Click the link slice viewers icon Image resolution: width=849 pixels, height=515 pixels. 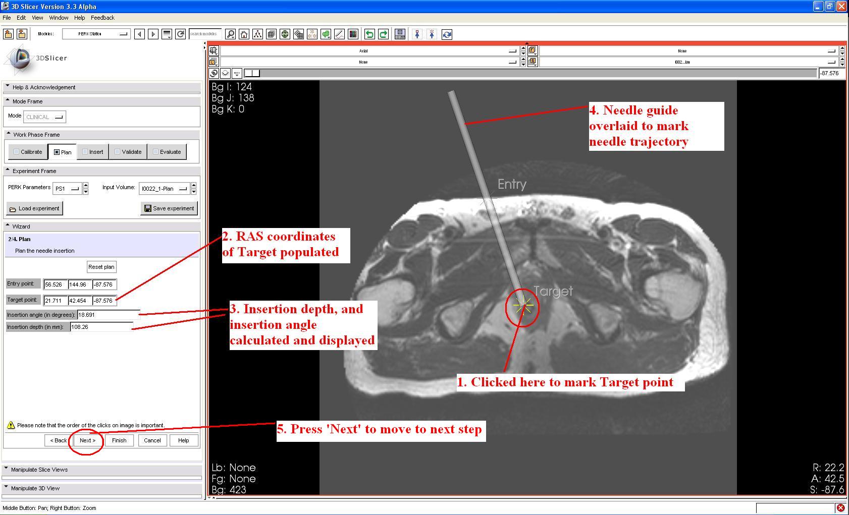pyautogui.click(x=214, y=73)
